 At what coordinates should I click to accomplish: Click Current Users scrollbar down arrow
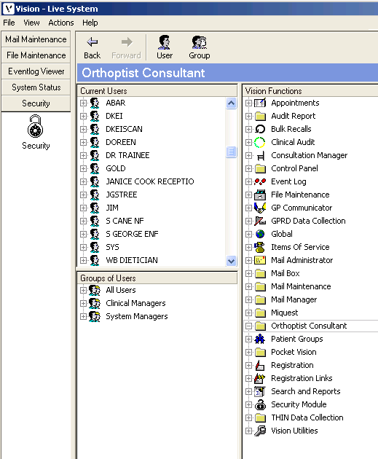[231, 261]
